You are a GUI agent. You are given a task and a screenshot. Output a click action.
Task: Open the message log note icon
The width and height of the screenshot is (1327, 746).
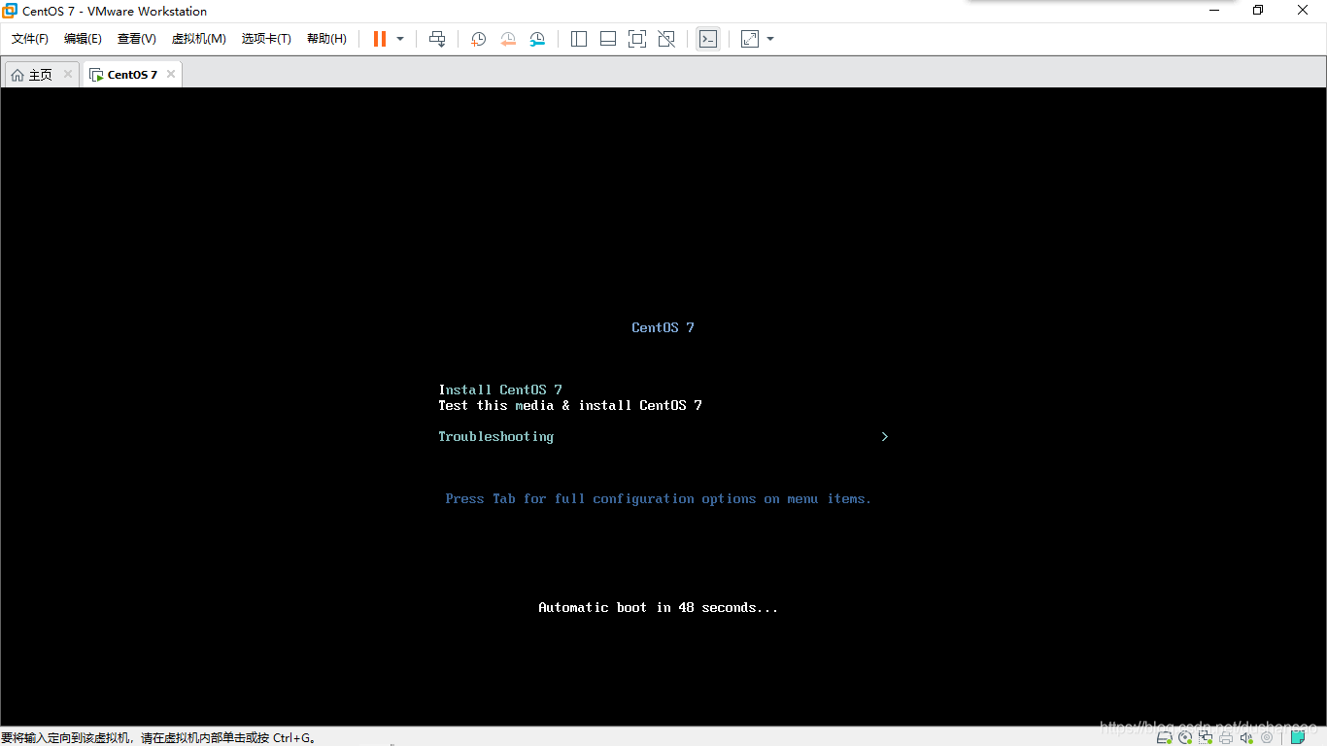[x=1298, y=737]
